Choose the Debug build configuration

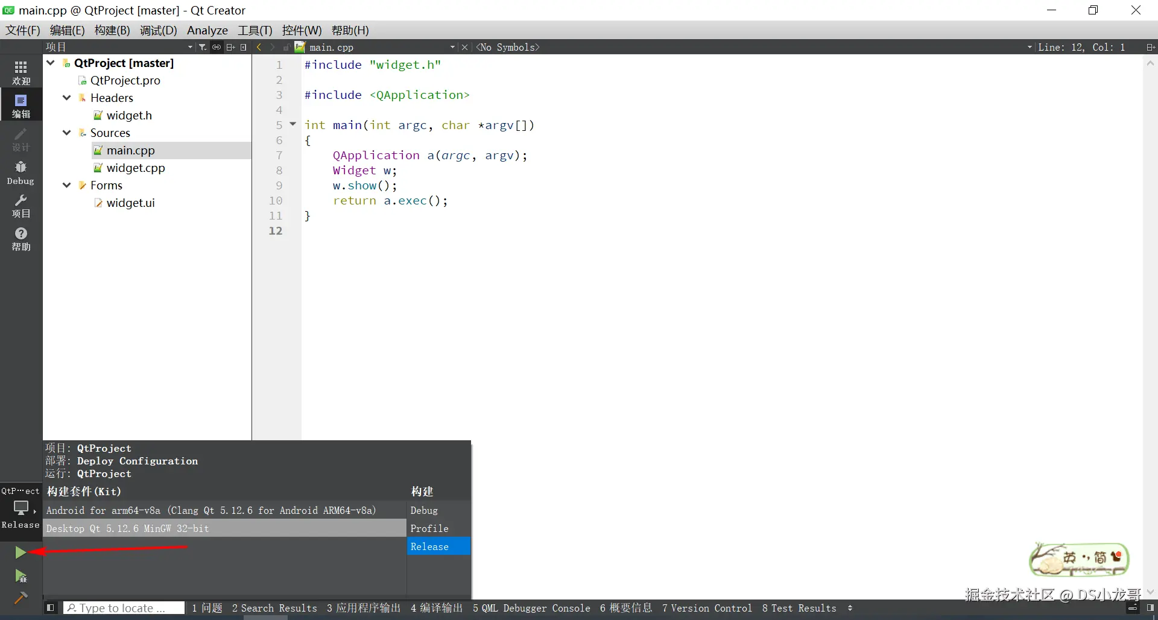[x=438, y=510]
